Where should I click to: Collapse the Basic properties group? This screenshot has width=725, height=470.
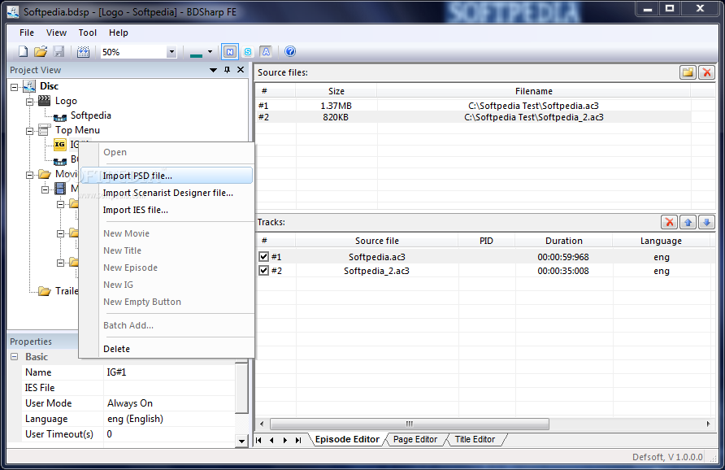coord(15,357)
